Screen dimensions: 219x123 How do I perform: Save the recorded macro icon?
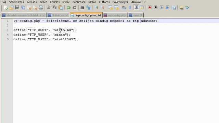(x=173, y=8)
